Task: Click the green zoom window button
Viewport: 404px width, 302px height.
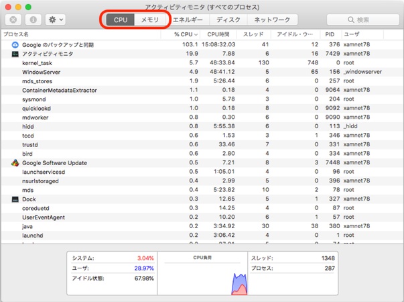Action: 28,7
